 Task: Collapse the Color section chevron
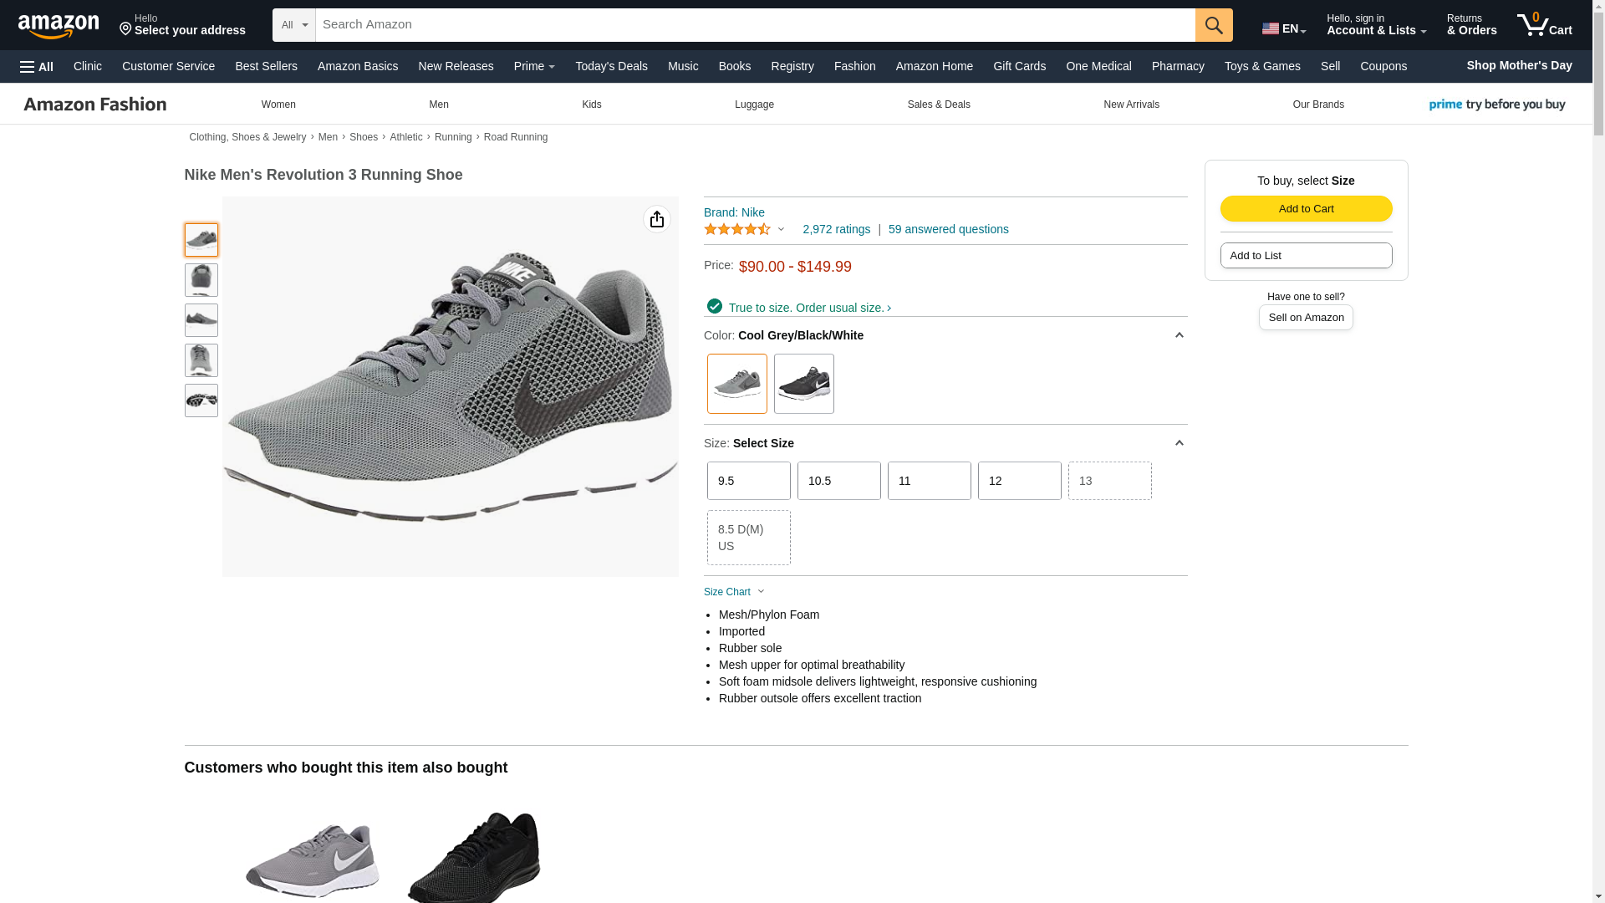pyautogui.click(x=1180, y=335)
